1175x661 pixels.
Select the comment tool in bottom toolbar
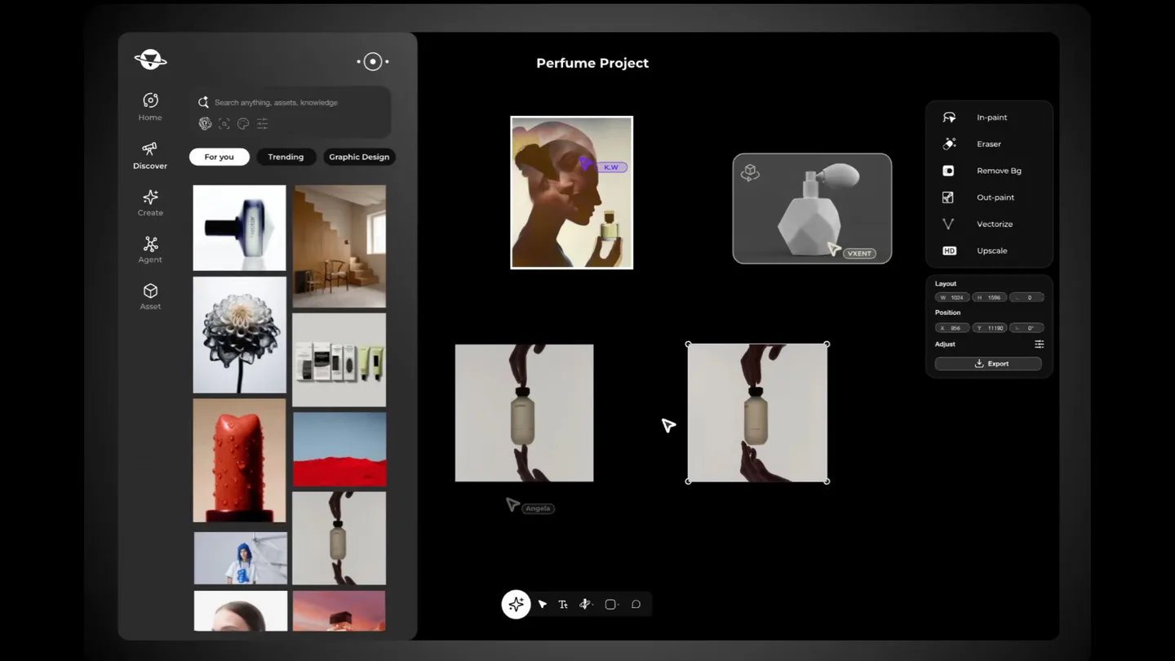point(636,605)
